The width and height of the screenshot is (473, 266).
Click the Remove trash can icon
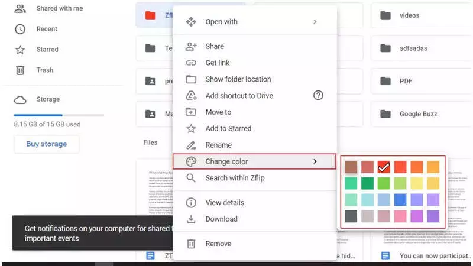(x=191, y=244)
